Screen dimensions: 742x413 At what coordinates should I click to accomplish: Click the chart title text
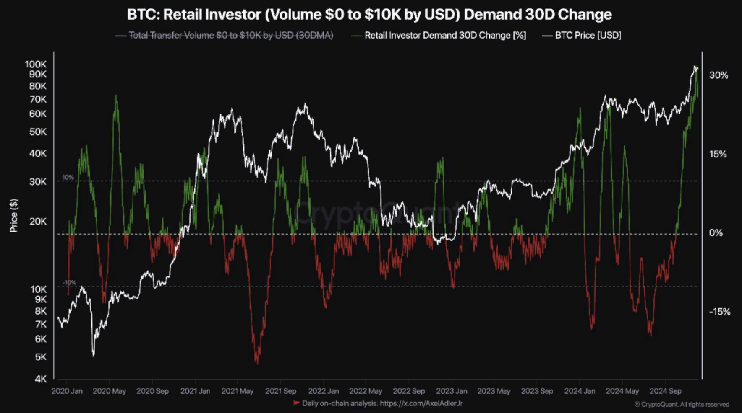(x=369, y=15)
